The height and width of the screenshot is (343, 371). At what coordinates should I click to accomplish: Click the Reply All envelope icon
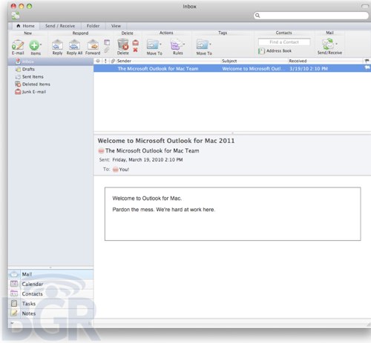[74, 45]
